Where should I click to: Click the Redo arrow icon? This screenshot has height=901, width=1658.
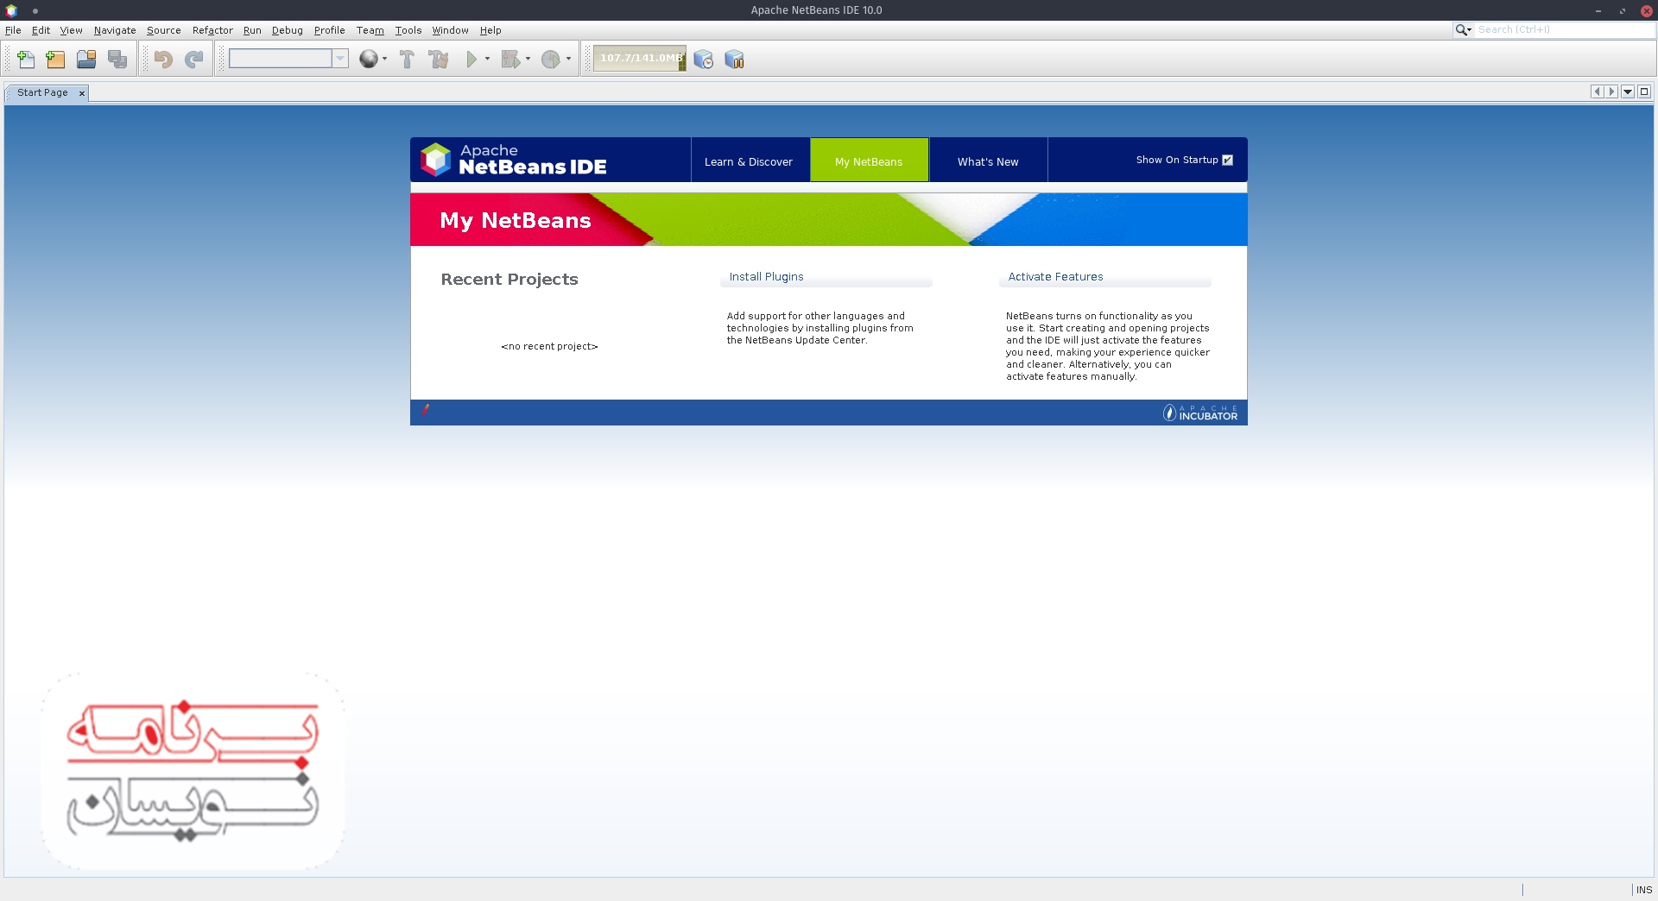(194, 59)
